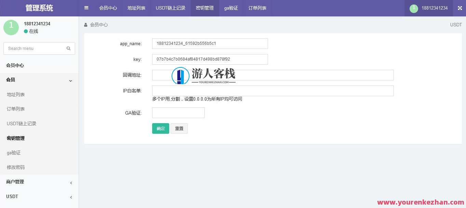Click the hamburger menu icon
Screen dimensions: 466x208
[86, 8]
